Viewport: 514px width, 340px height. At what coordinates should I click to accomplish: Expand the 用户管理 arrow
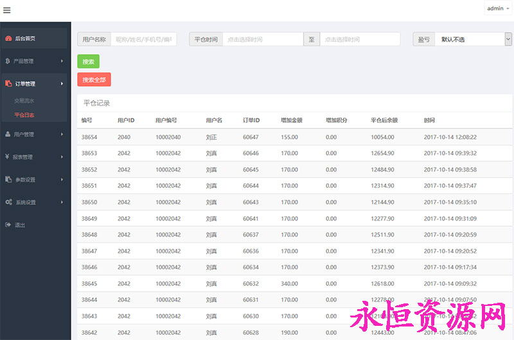pos(62,134)
